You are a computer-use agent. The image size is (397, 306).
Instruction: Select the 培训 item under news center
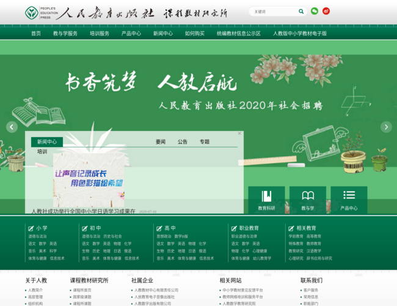[x=42, y=152]
